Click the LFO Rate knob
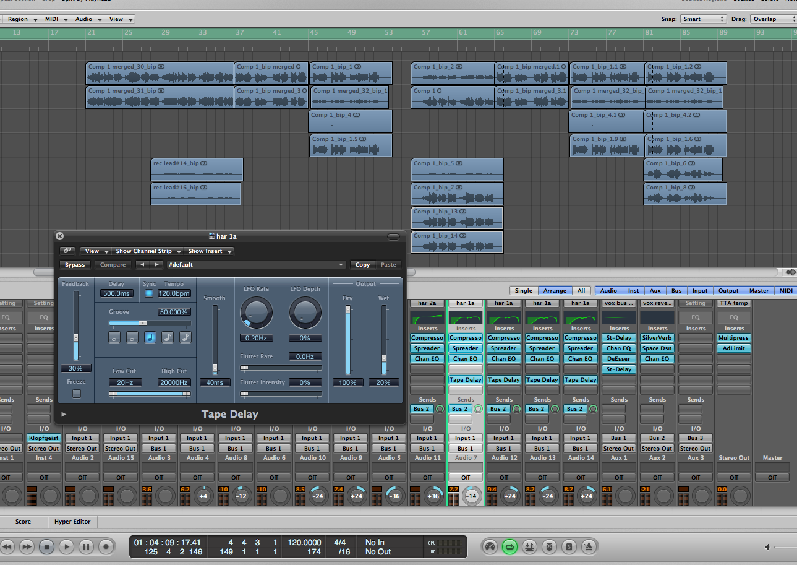Image resolution: width=797 pixels, height=565 pixels. tap(257, 313)
